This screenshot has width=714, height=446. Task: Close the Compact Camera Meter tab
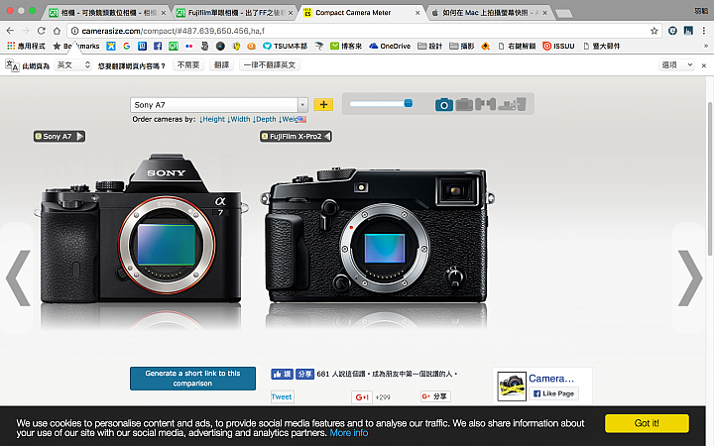417,13
